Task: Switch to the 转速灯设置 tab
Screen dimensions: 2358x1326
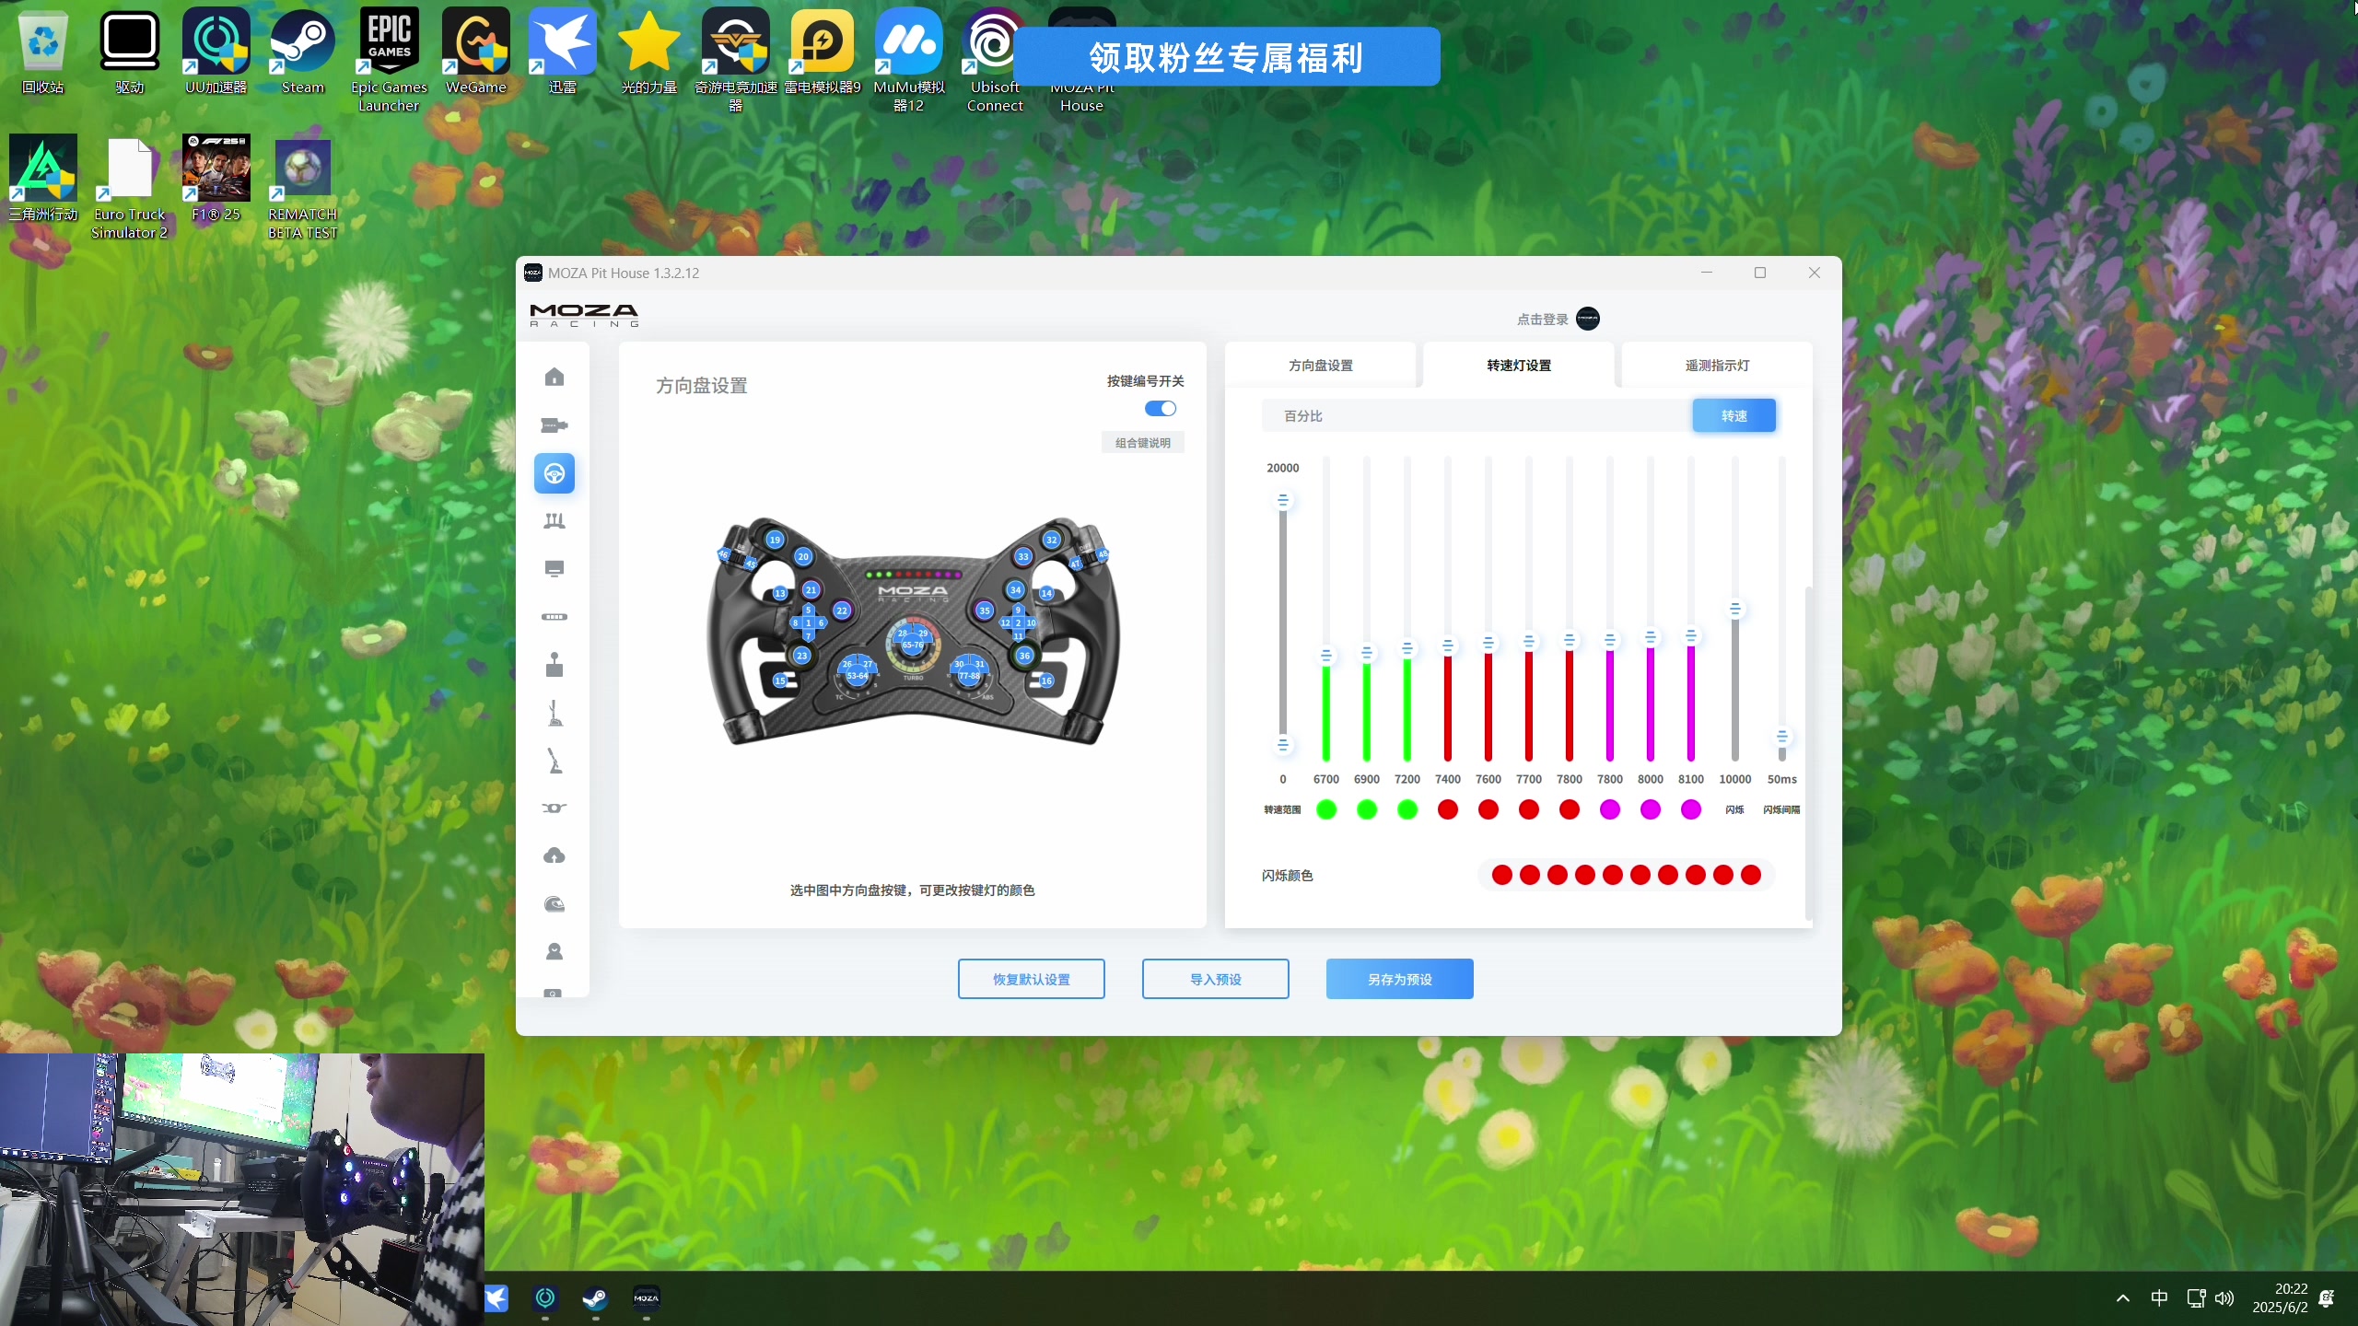Action: tap(1518, 366)
